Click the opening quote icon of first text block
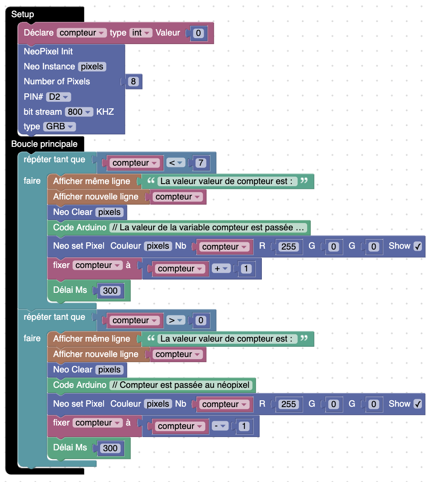Image resolution: width=433 pixels, height=482 pixels. coord(151,181)
